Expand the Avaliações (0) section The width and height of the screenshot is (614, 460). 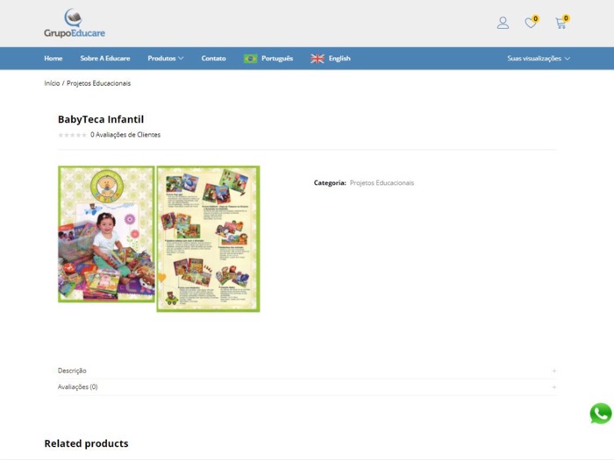[x=307, y=387]
